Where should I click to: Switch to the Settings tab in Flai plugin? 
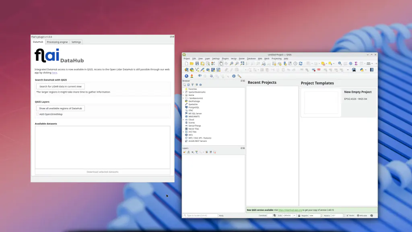[76, 42]
